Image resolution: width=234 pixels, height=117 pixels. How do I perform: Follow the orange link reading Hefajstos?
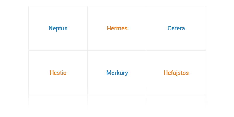176,73
